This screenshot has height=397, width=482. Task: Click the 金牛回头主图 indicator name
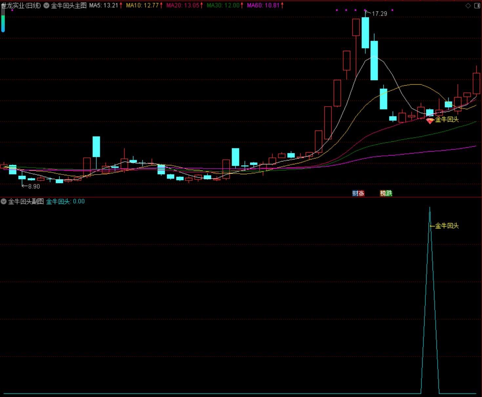coord(69,6)
